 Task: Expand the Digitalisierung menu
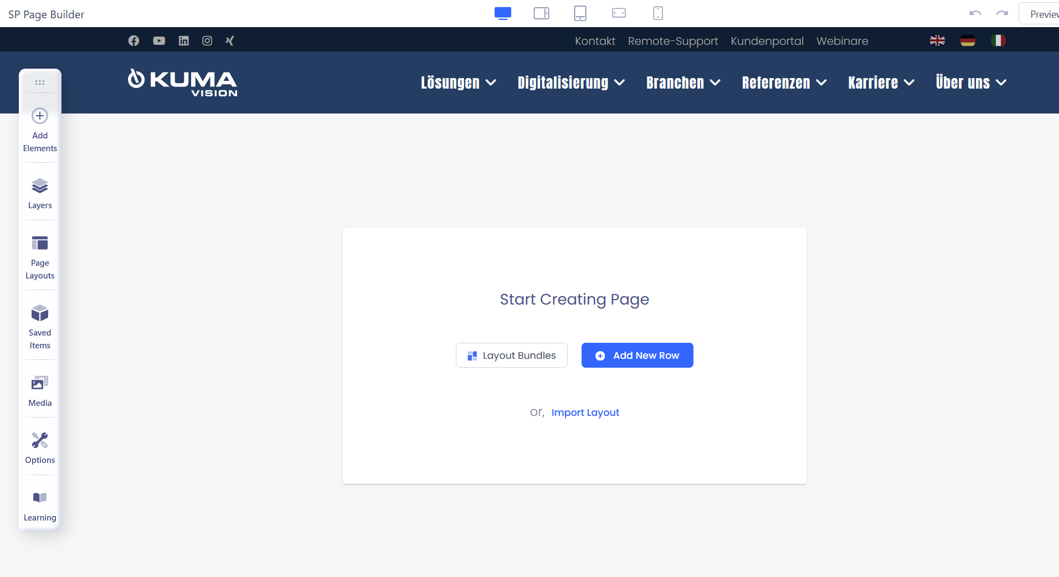point(571,83)
